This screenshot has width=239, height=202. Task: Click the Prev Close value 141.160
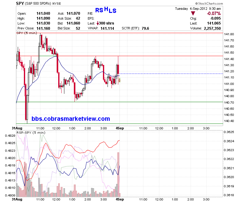tap(43, 29)
